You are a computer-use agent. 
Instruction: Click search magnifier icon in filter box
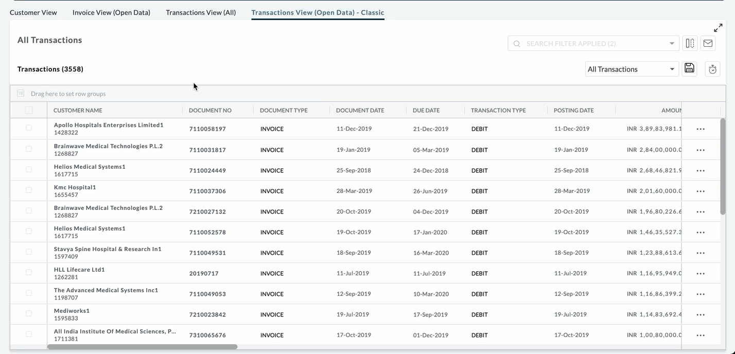(x=517, y=44)
